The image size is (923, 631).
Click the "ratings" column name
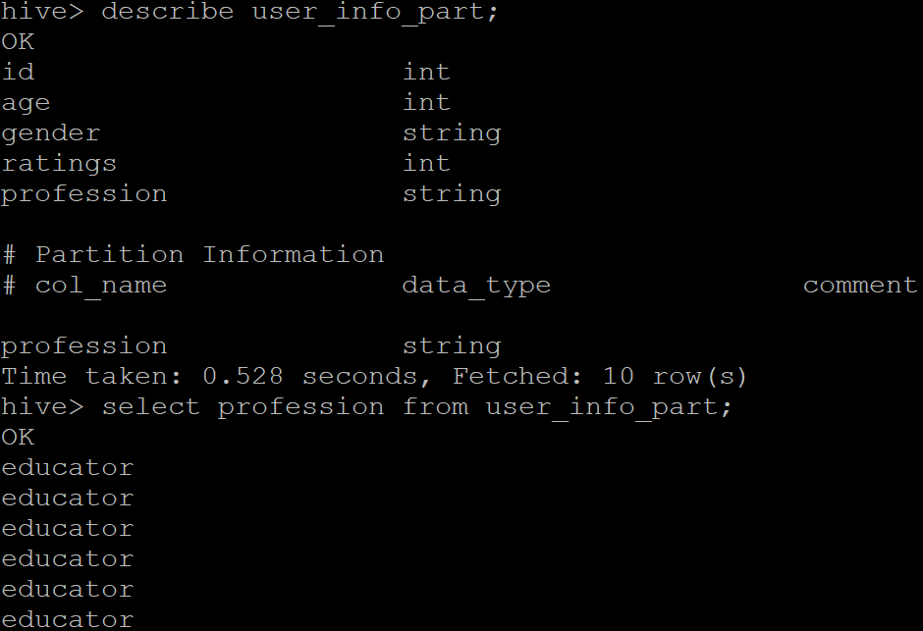tap(59, 164)
